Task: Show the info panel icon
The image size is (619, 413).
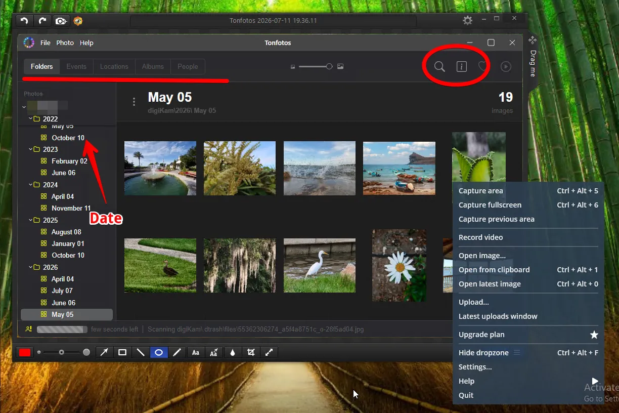Action: 461,66
